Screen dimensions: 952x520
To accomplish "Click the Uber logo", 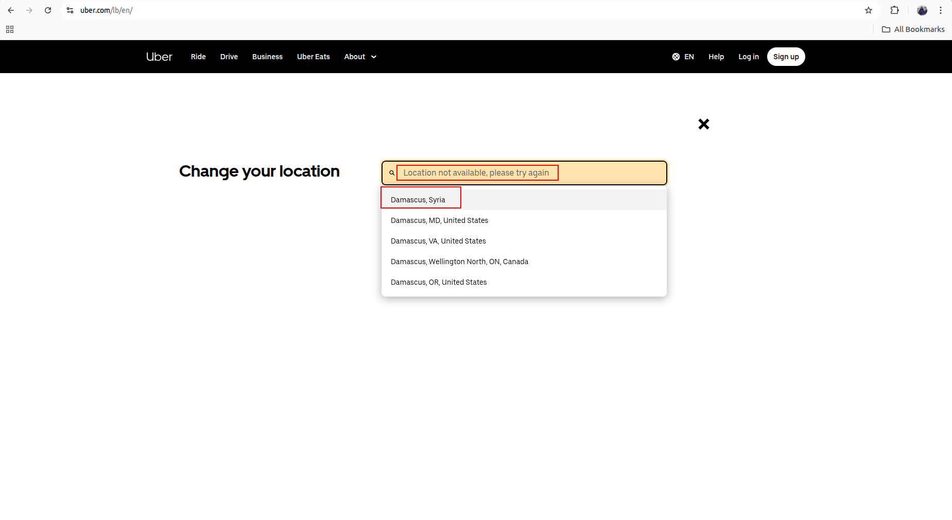I will point(159,57).
